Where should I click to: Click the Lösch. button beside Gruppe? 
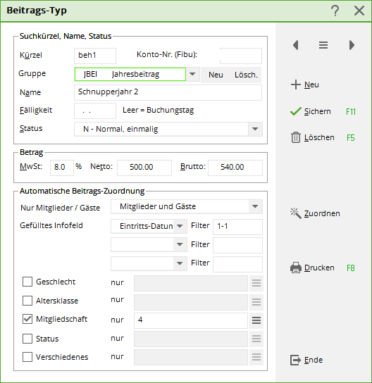246,75
